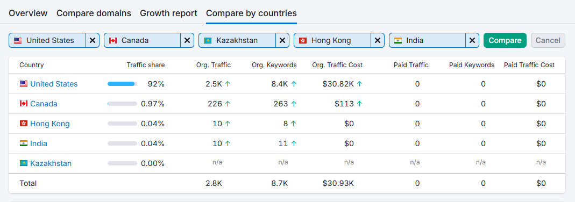This screenshot has width=575, height=202.
Task: Click the United States flag icon in table
Action: point(24,84)
